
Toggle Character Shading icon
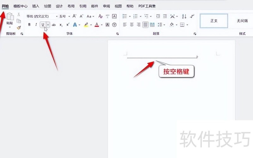(x=108, y=25)
